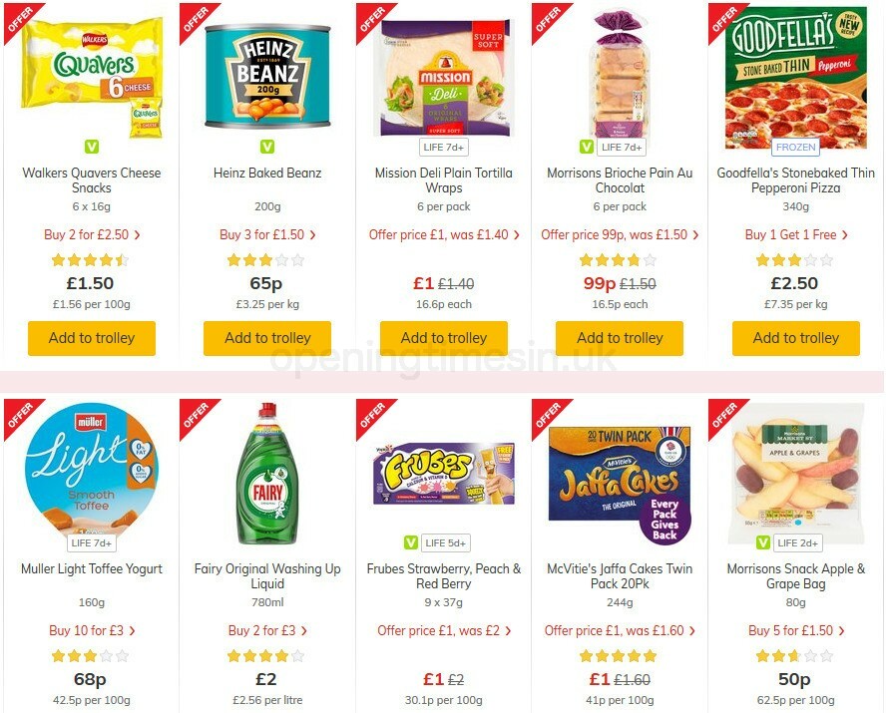Click the FROZEN badge on Goodfella's pizza

pos(795,147)
